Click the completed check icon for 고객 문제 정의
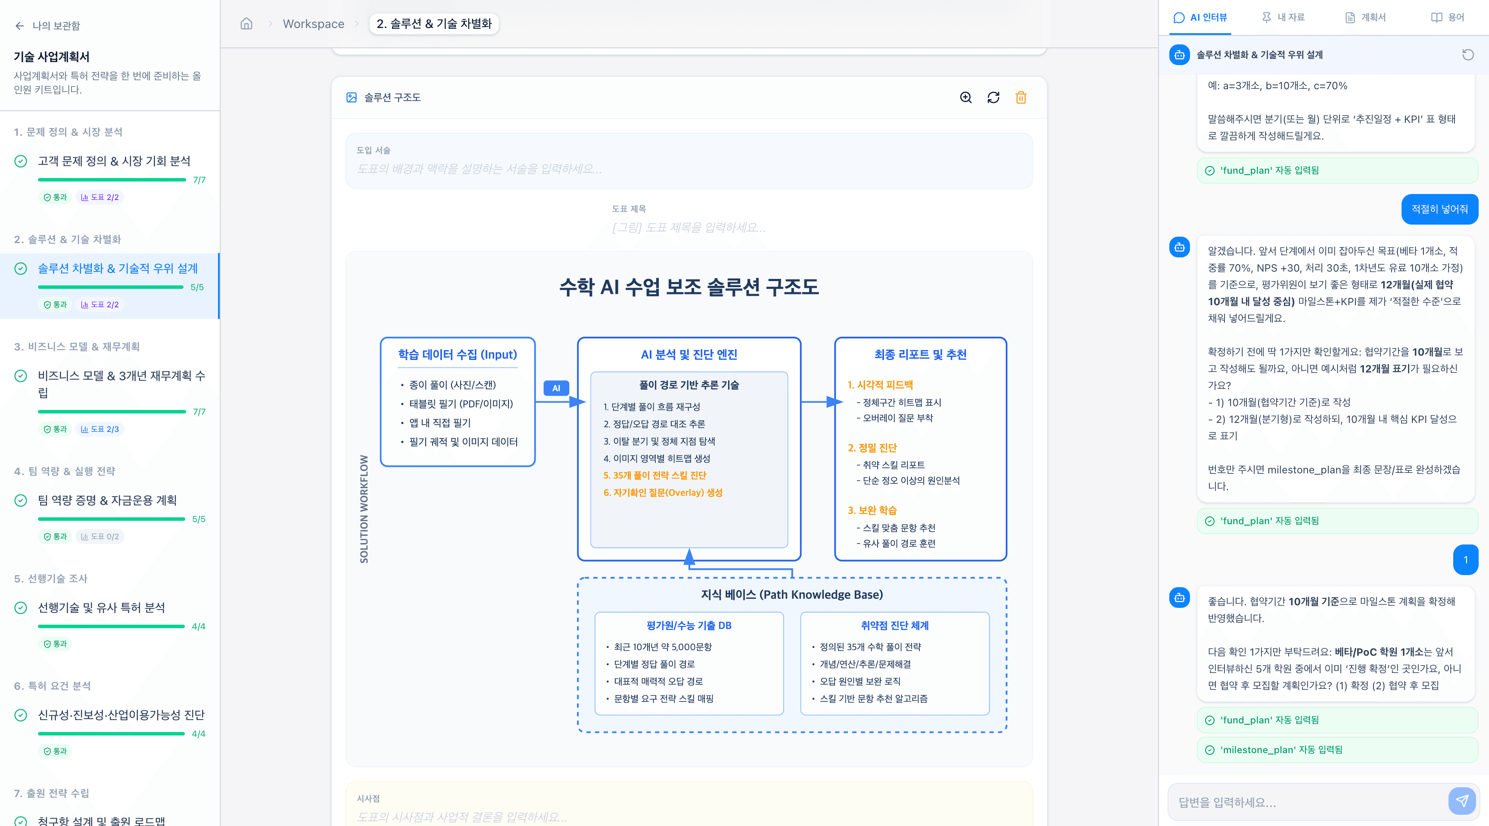 pyautogui.click(x=21, y=161)
